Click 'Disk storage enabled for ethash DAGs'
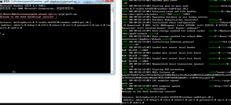This screenshot has width=231, height=105. [177, 36]
